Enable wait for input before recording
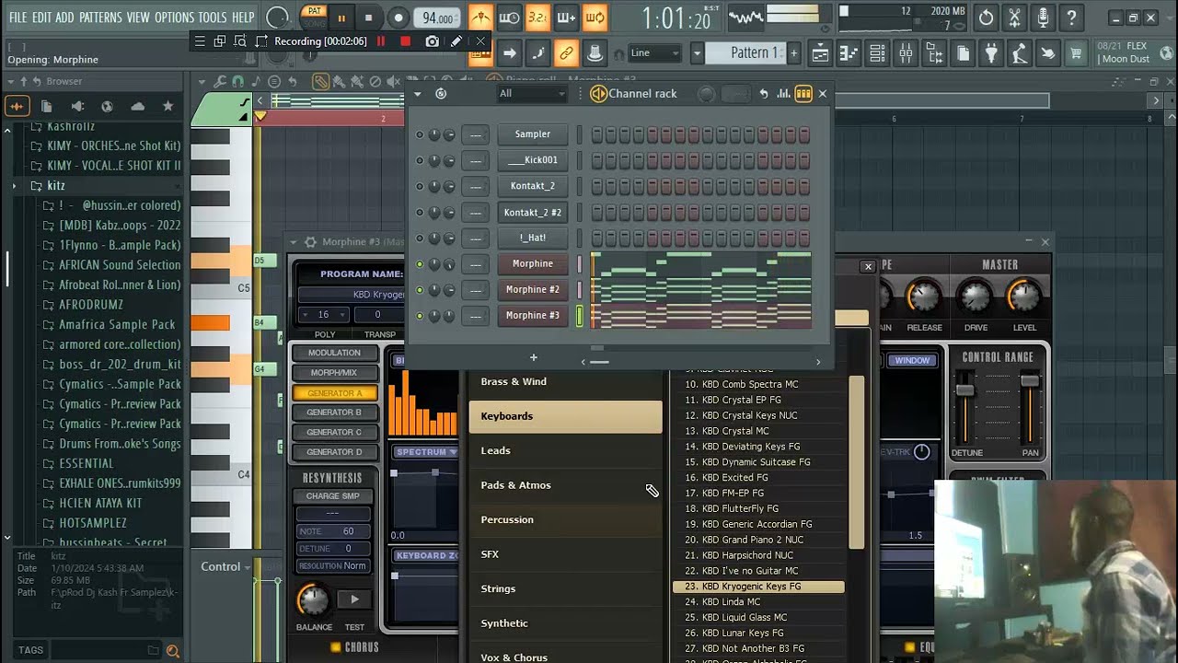 [x=509, y=17]
